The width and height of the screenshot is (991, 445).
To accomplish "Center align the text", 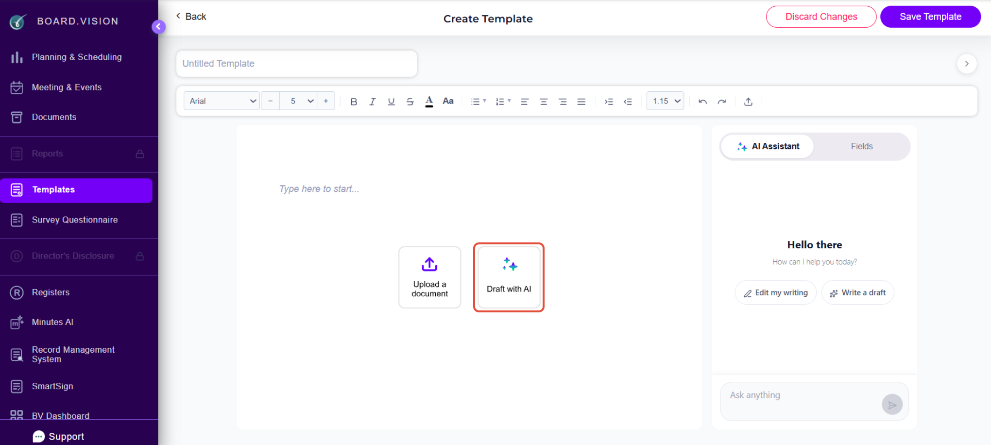I will (544, 102).
